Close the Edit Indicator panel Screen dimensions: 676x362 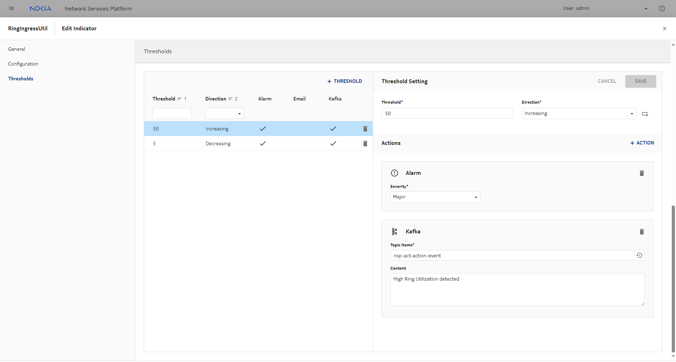[665, 29]
